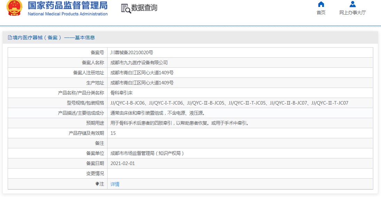Click the 备案日期 row label
The image size is (381, 197).
tap(95, 163)
